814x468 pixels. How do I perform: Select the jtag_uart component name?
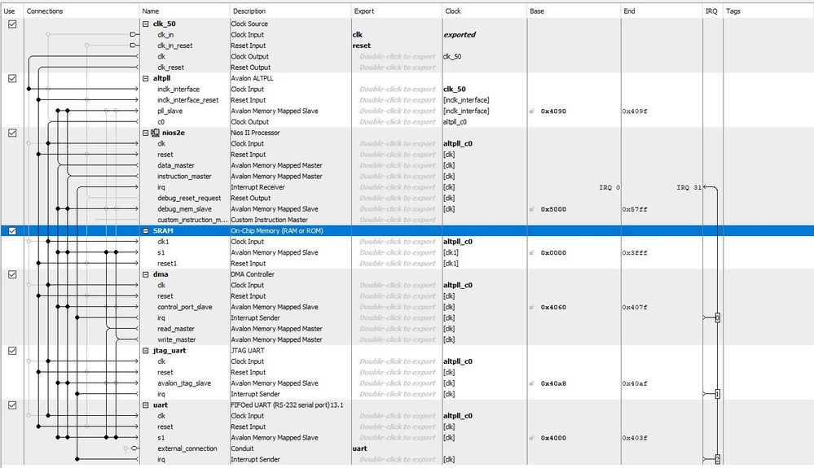click(x=169, y=350)
